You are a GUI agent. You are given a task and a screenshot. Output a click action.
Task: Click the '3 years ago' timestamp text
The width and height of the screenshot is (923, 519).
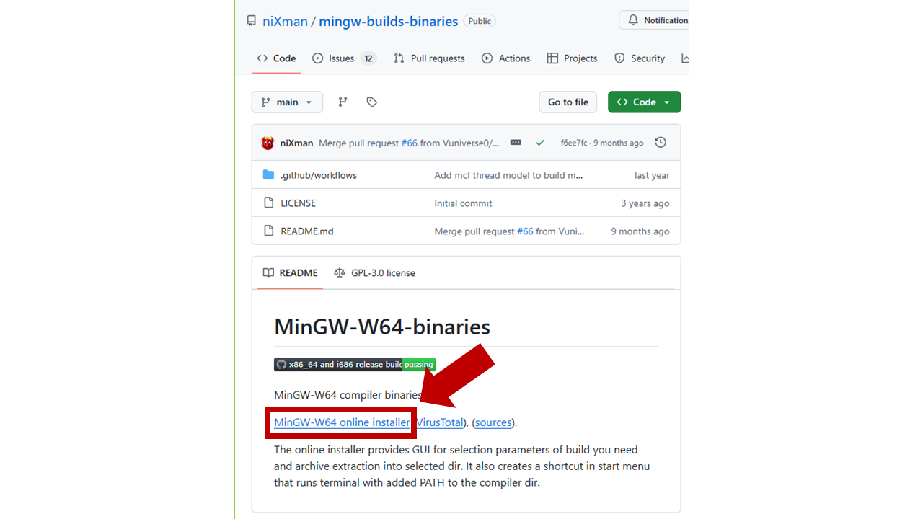click(645, 203)
